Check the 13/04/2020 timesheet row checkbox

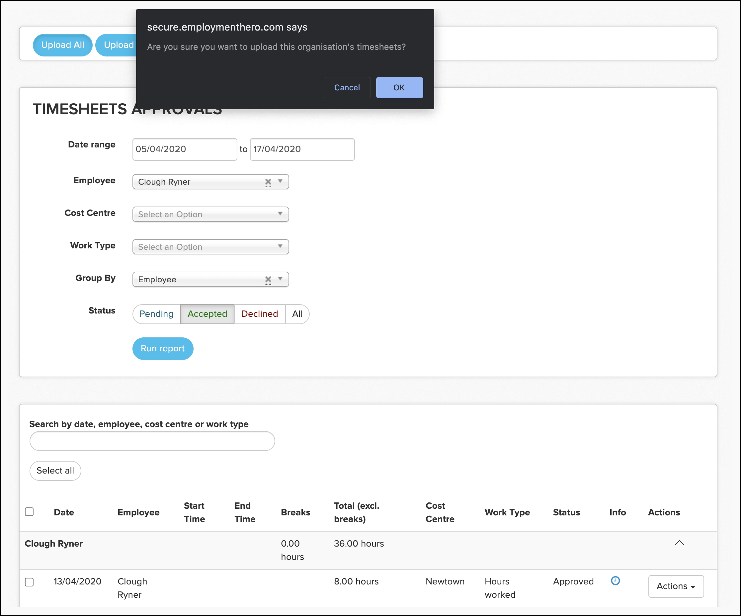[29, 582]
